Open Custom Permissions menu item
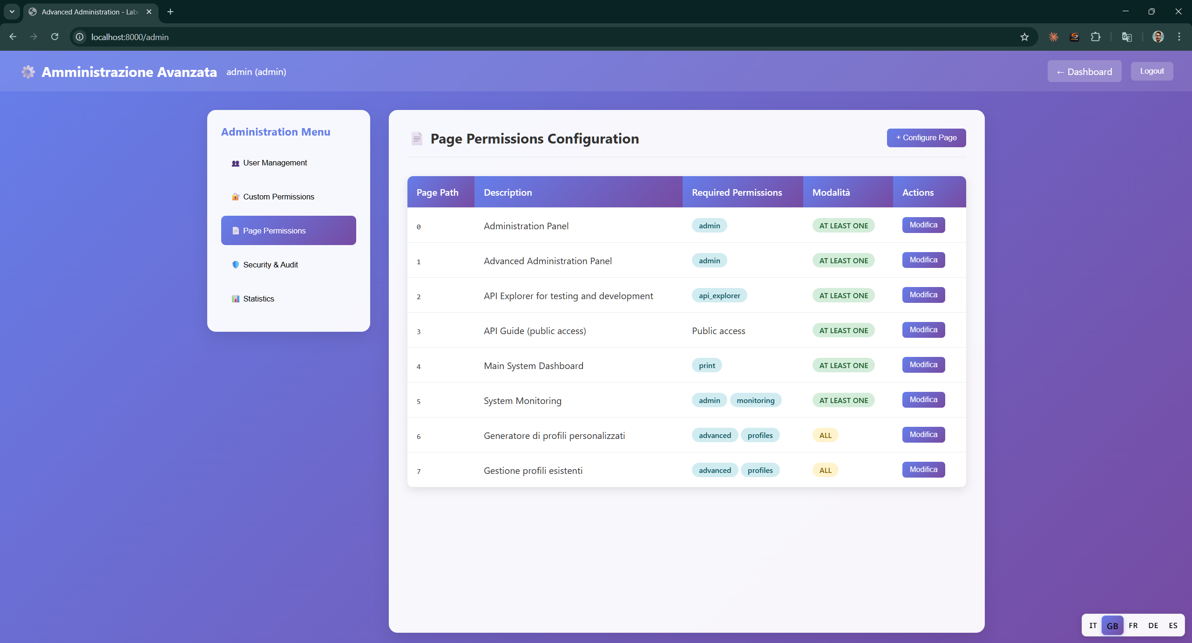Image resolution: width=1192 pixels, height=643 pixels. [x=289, y=197]
